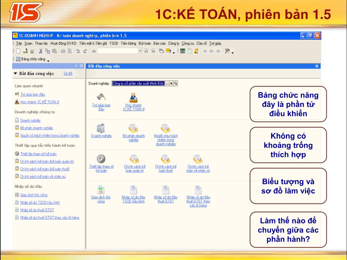This screenshot has height=260, width=347.
Task: Open the search text dropdown arrow
Action: [140, 51]
